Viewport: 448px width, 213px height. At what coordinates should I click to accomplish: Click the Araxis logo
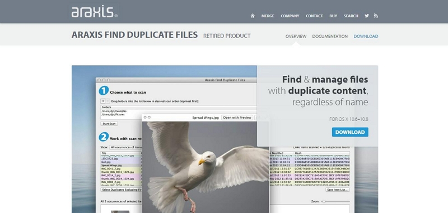94,12
